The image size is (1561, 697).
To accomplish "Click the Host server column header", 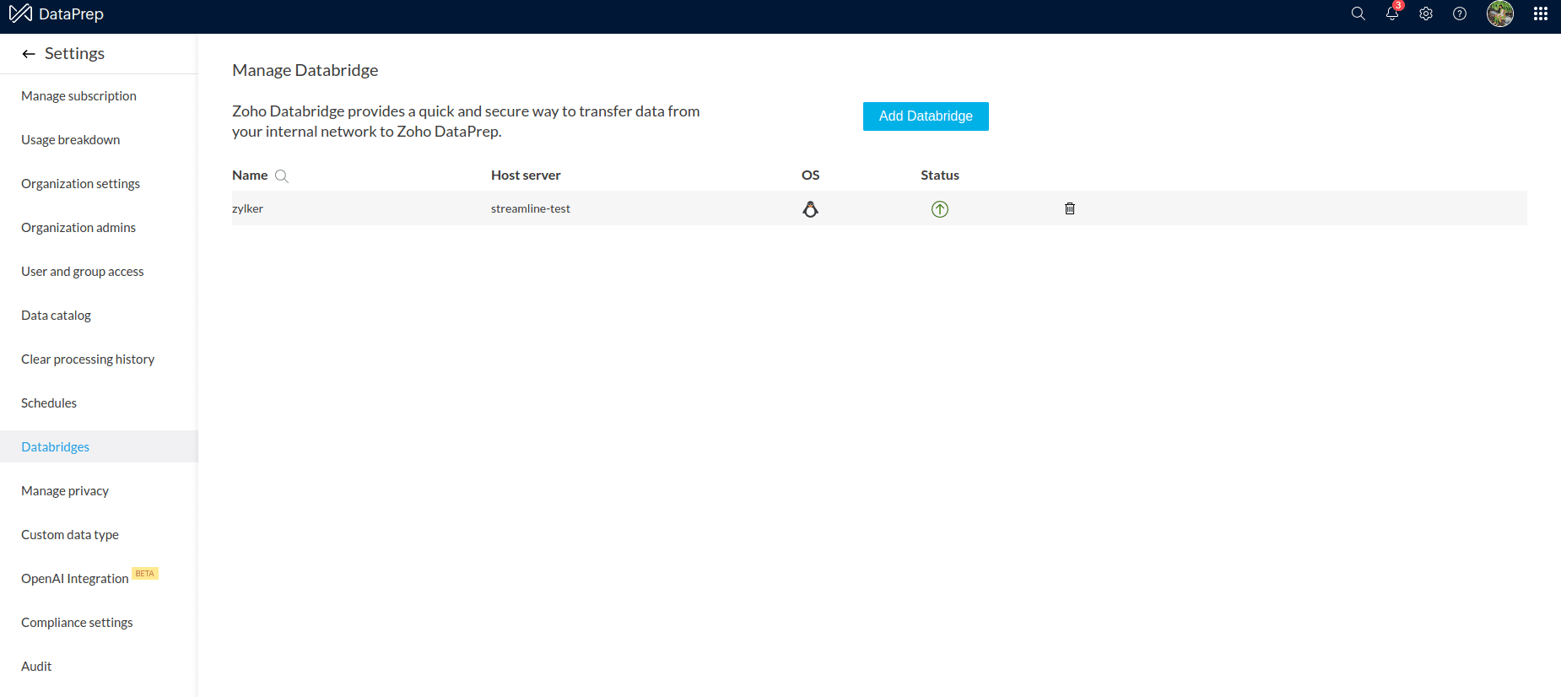I will 526,176.
